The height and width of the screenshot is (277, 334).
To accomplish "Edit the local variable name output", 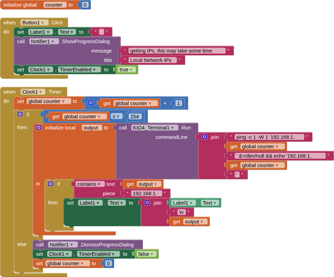I will coord(92,127).
